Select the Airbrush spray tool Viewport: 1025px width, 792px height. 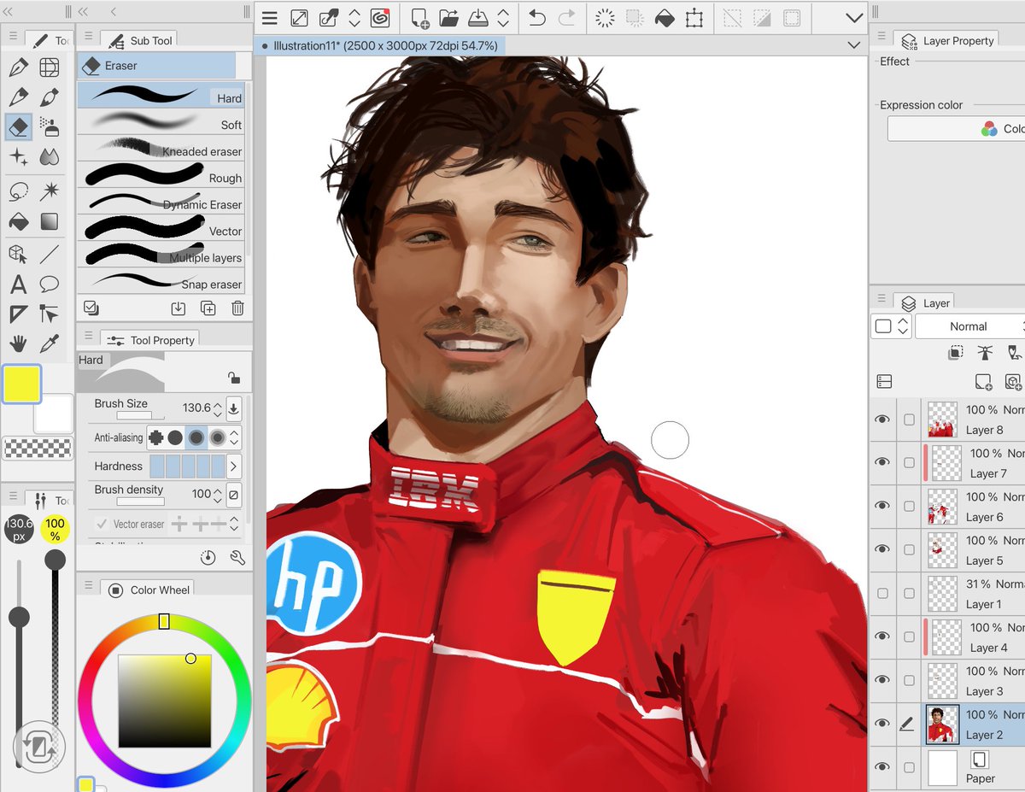pyautogui.click(x=50, y=126)
